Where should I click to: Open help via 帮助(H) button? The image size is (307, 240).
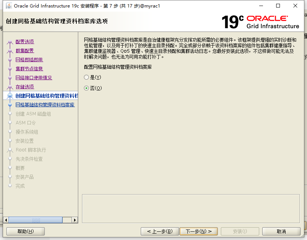(26, 231)
